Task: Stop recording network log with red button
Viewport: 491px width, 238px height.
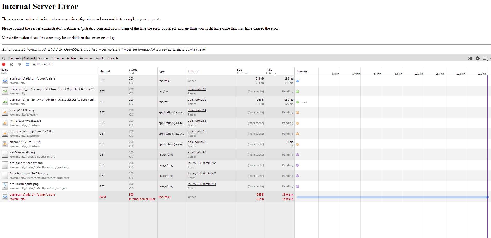Action: (x=4, y=64)
